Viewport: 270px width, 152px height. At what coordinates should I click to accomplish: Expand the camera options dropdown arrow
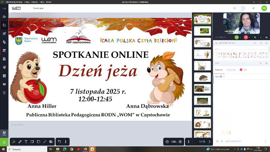click(x=241, y=37)
